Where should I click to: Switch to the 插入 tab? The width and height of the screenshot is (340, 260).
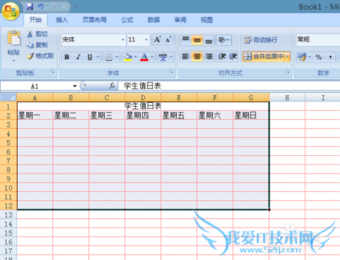62,20
